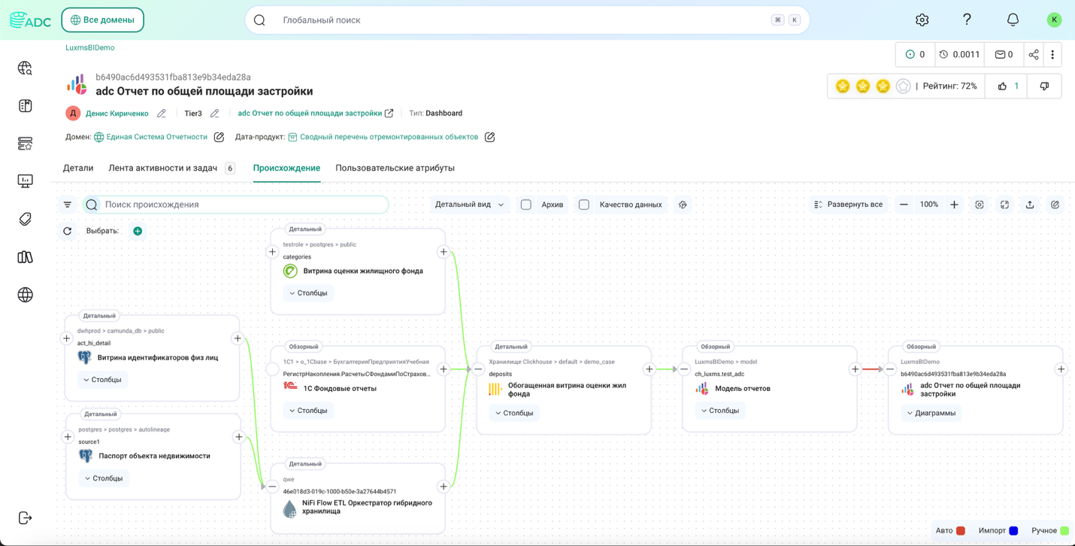Image resolution: width=1075 pixels, height=546 pixels.
Task: Click blue Импорт legend swatch
Action: point(1013,531)
